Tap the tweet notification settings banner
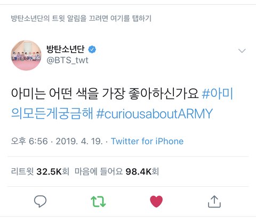Viewport: 256px width, 223px height. coord(81,18)
